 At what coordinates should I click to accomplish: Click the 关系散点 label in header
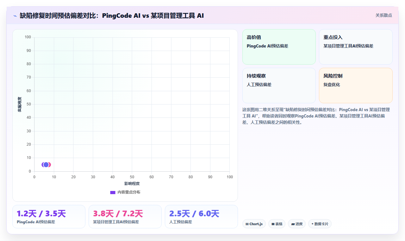383,15
